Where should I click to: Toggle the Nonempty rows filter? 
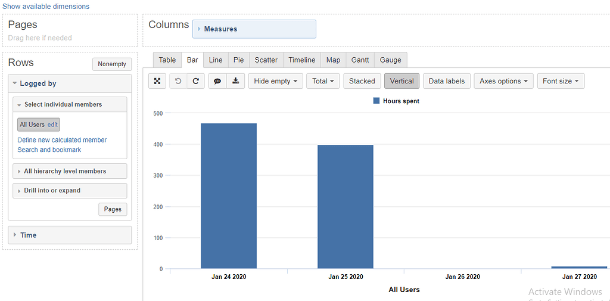[x=112, y=64]
